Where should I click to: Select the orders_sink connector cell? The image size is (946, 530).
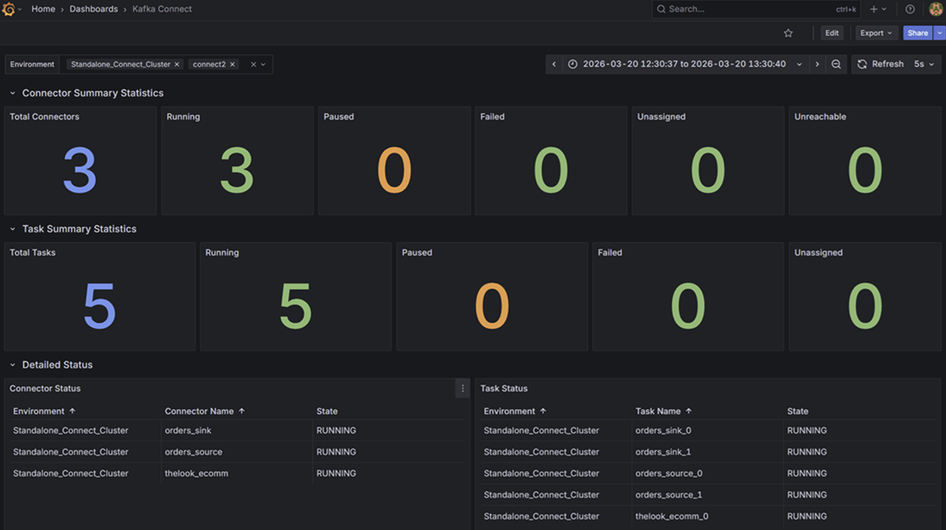[236, 431]
